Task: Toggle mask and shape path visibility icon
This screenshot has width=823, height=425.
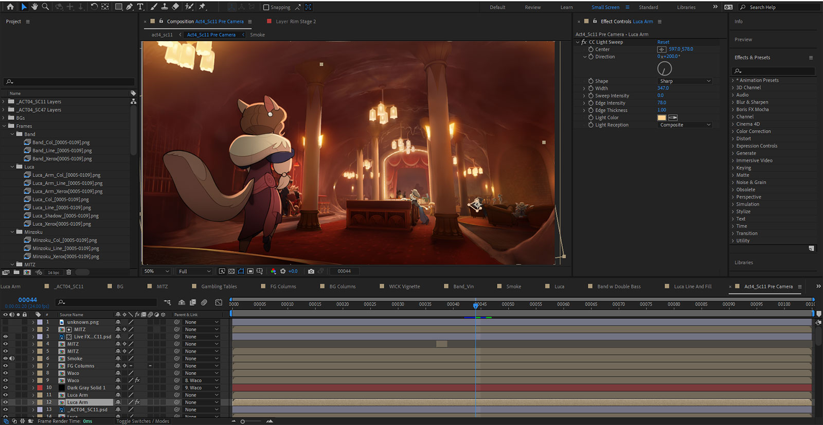Action: (x=241, y=271)
